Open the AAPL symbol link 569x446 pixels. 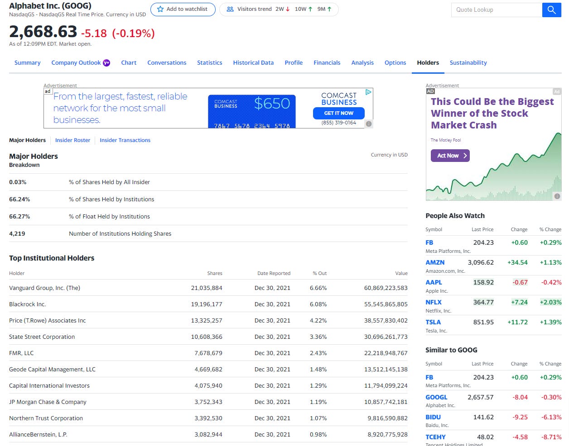[434, 282]
